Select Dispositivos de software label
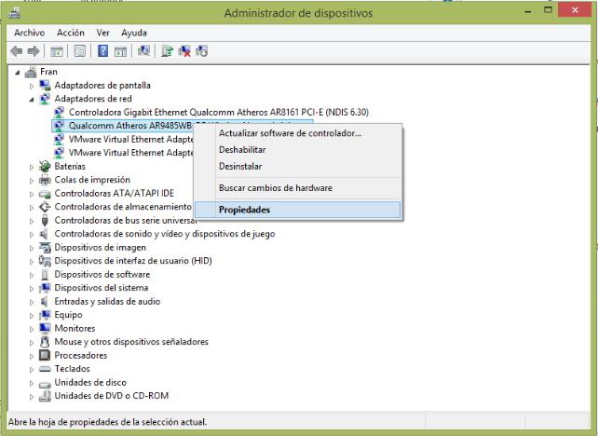Viewport: 598px width, 436px height. [x=102, y=274]
